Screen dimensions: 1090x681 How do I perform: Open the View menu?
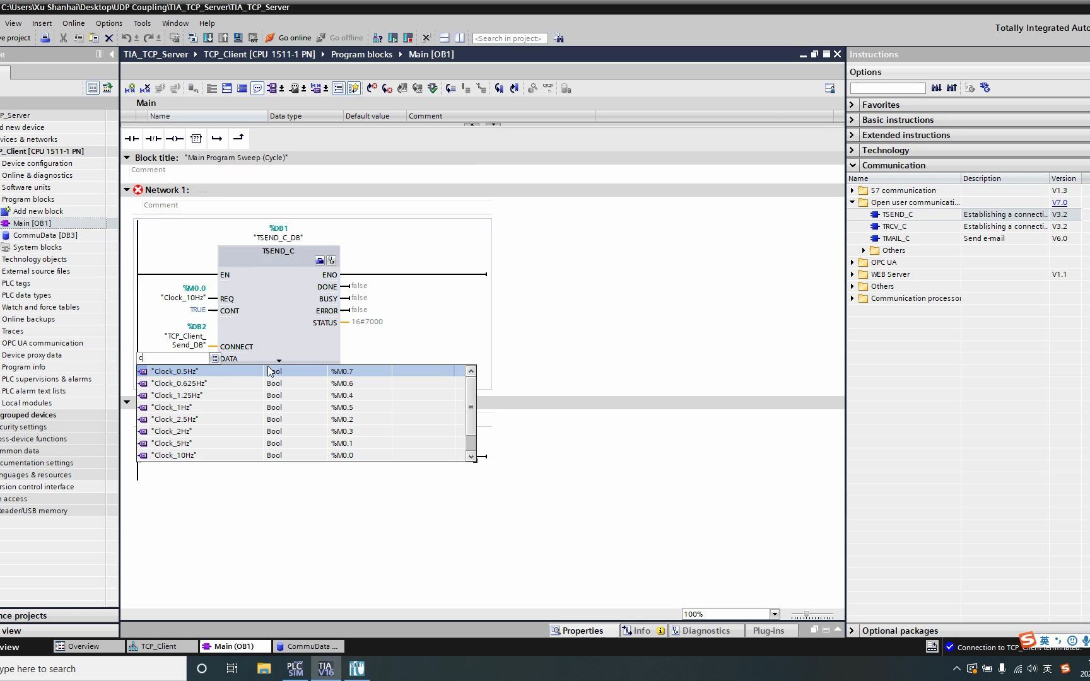[13, 23]
